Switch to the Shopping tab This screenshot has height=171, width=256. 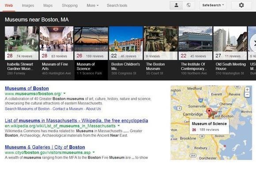click(70, 5)
